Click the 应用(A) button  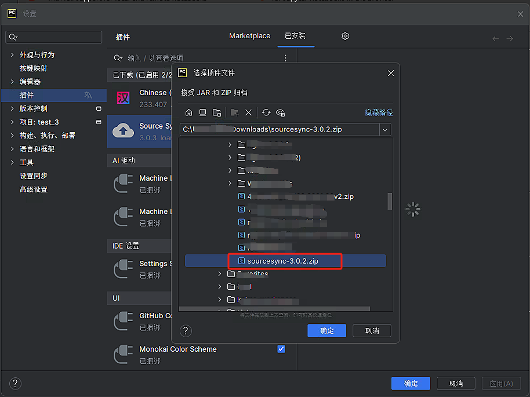pos(501,384)
